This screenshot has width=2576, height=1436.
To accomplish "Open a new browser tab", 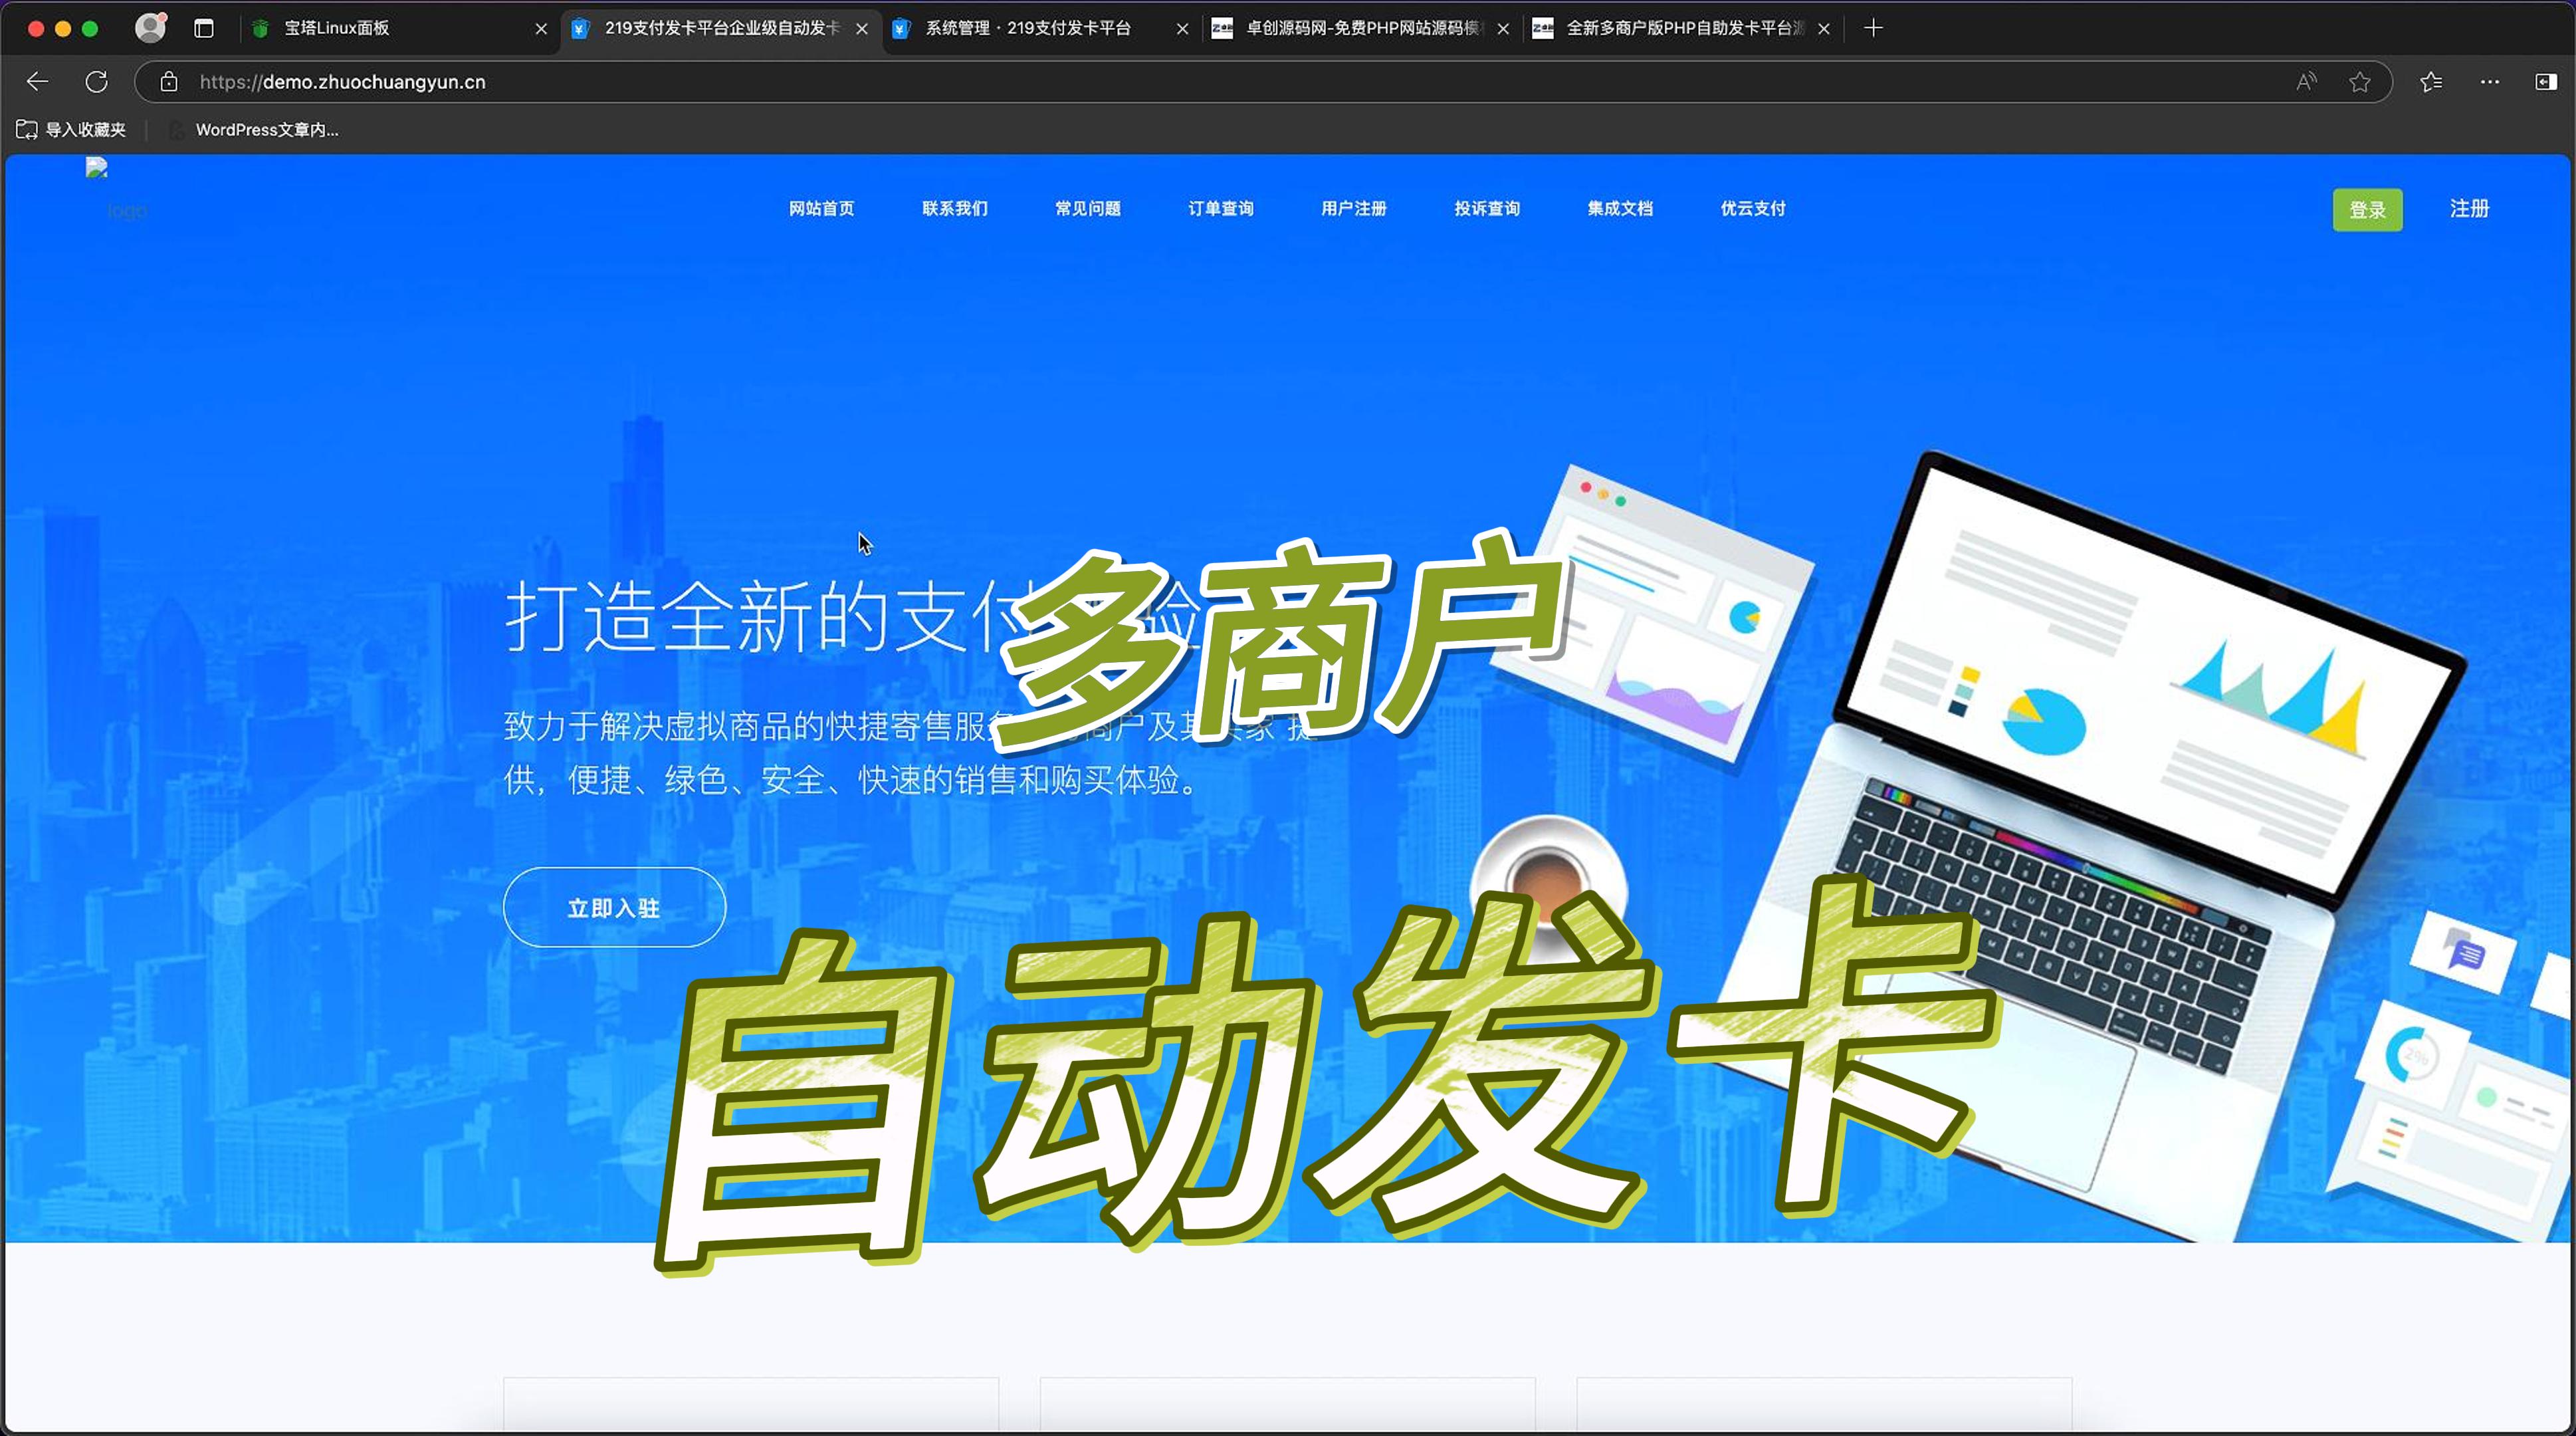I will coord(1874,28).
